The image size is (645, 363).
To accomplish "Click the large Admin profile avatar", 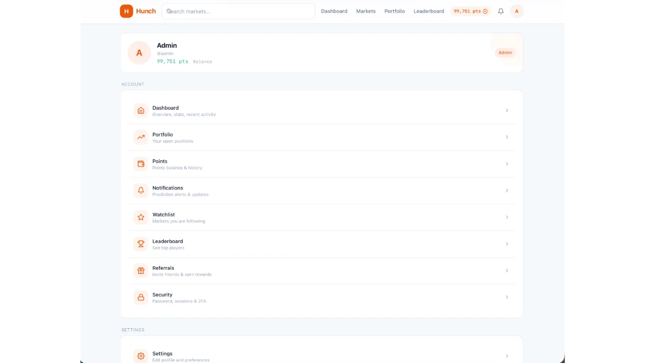I will click(139, 53).
